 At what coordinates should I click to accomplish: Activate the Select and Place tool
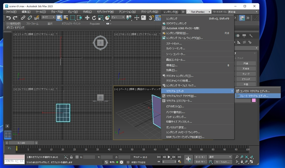[107, 17]
